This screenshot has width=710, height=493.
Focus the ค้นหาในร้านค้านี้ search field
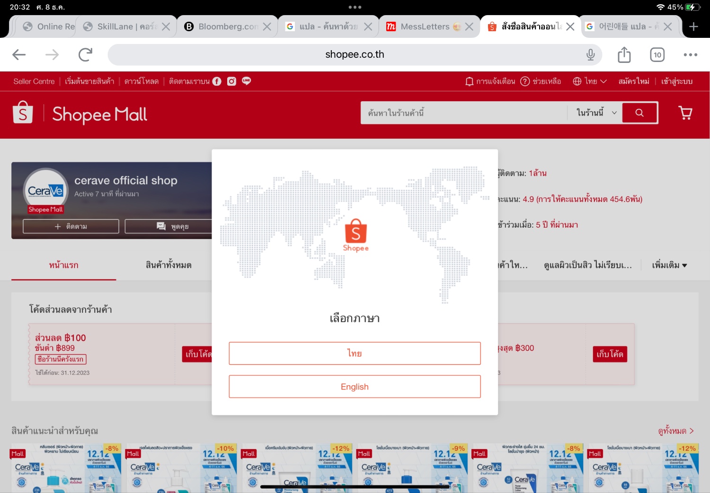click(x=464, y=113)
